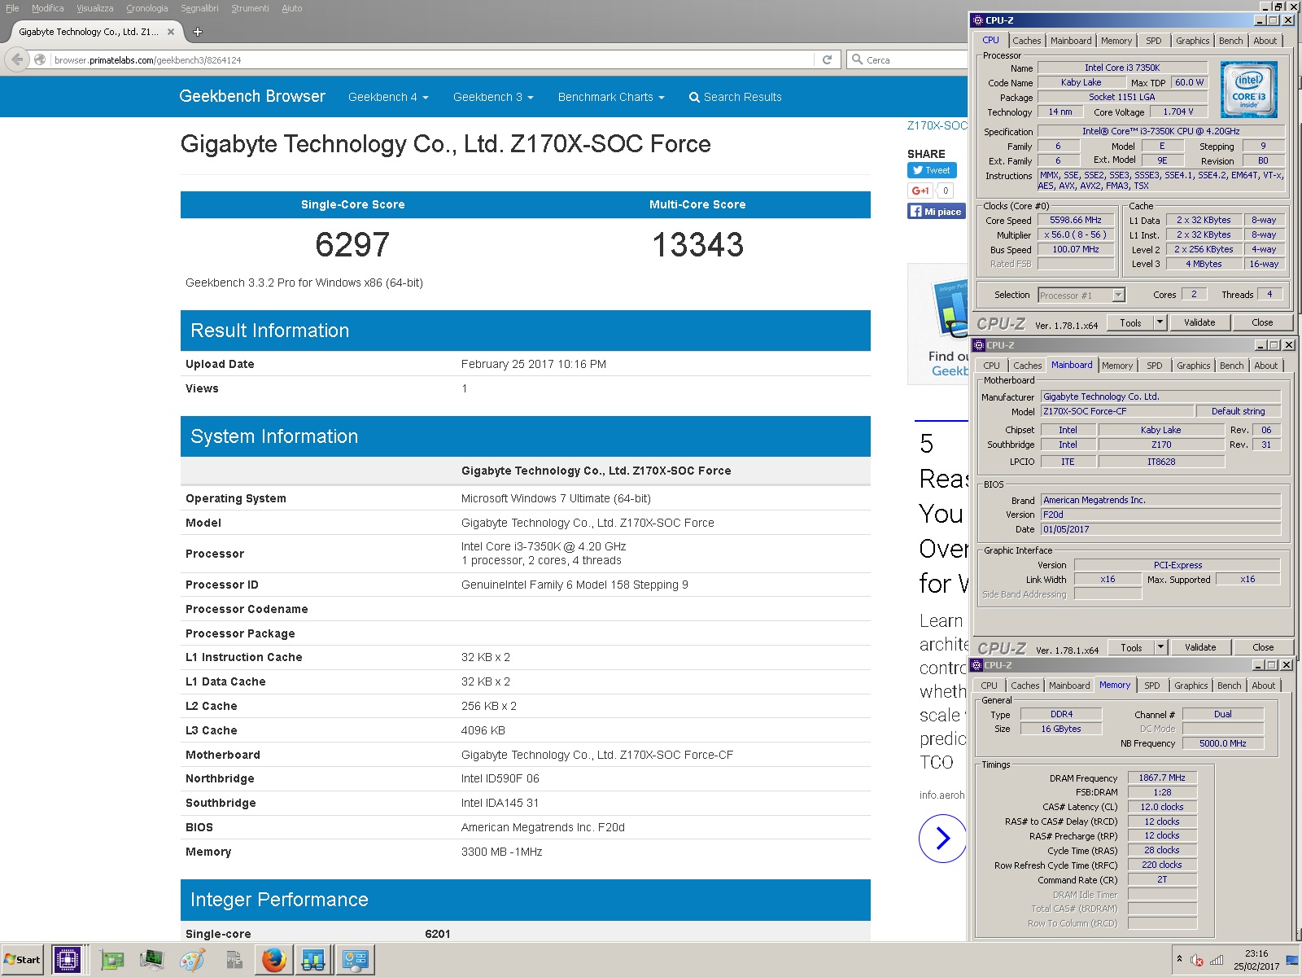
Task: Click the BIOS version value F20d in CPU-Z
Action: (1160, 515)
